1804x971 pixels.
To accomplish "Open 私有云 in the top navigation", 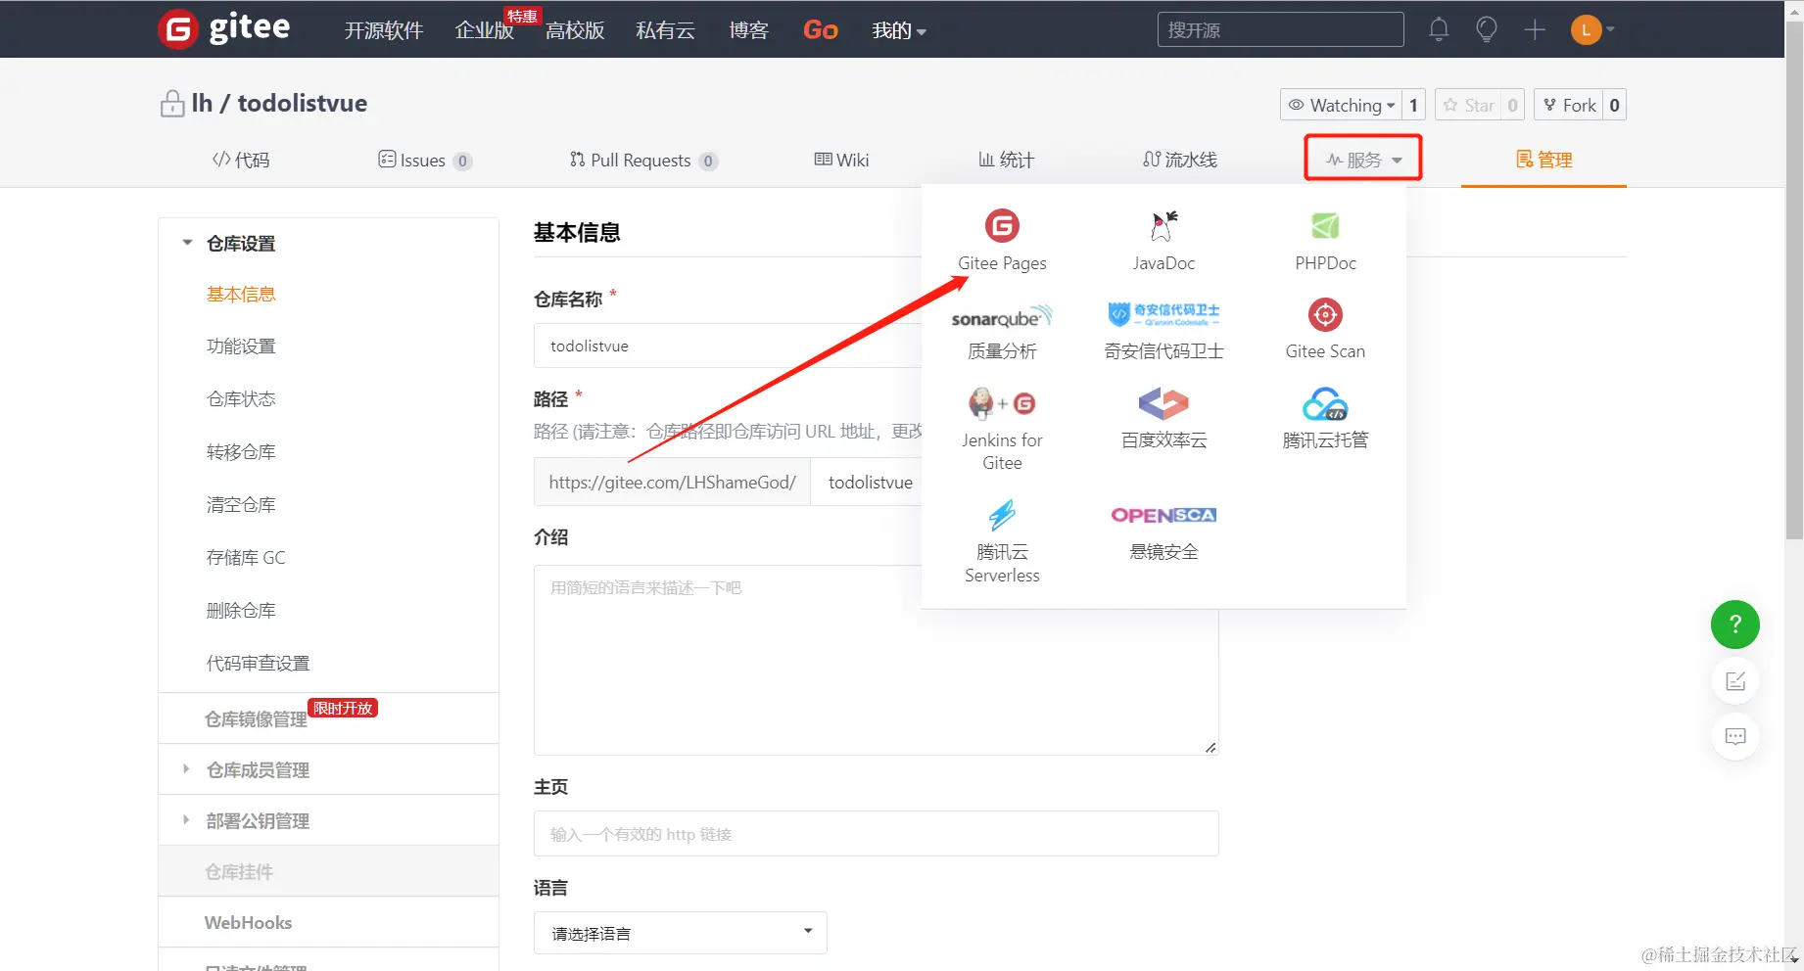I will 665,30.
